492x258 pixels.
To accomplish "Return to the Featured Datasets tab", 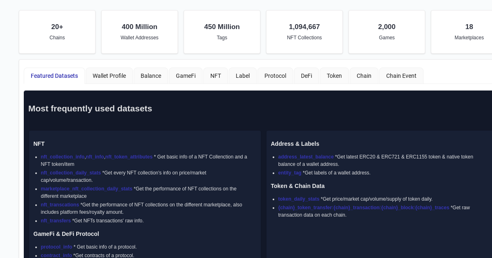I will 54,76.
